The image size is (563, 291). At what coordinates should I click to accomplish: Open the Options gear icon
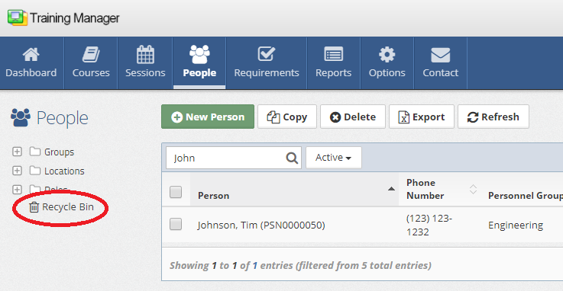(387, 55)
